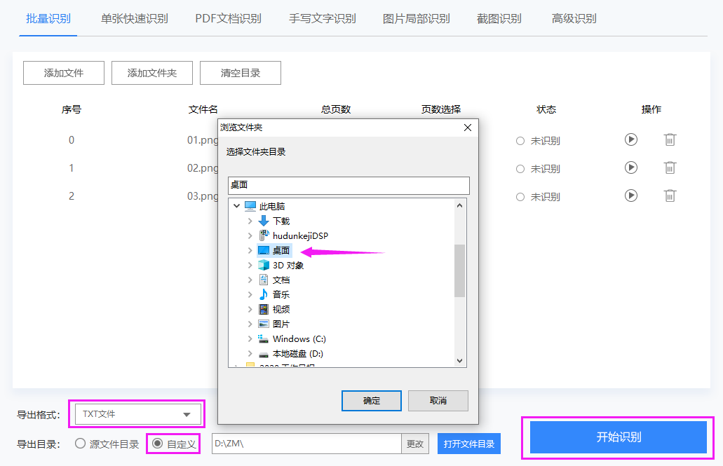
Task: Click the 3D 对象 cube icon
Action: pyautogui.click(x=263, y=265)
